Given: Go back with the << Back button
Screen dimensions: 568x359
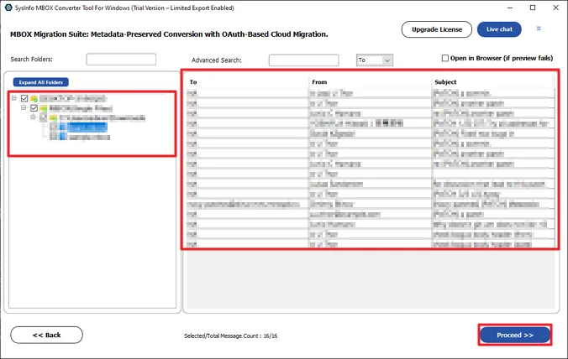Looking at the screenshot, I should coord(47,336).
